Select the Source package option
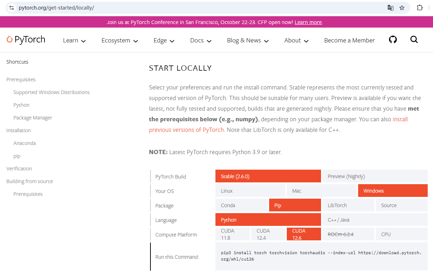This screenshot has height=275, width=433. click(402, 205)
